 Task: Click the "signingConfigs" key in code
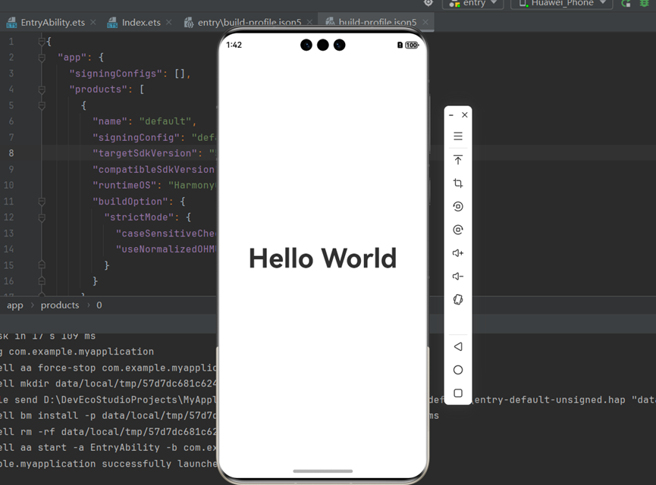click(x=115, y=74)
